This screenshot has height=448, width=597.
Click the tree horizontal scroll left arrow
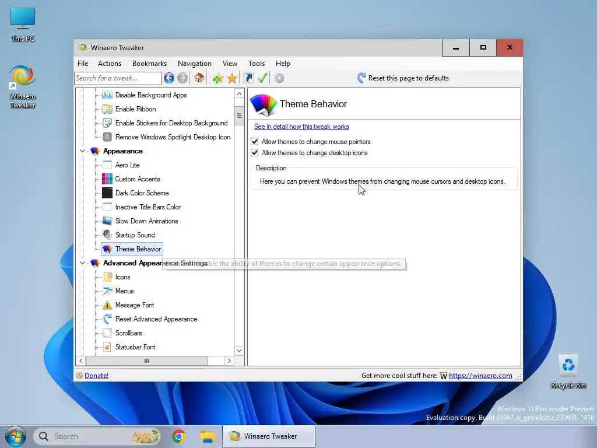[80, 360]
